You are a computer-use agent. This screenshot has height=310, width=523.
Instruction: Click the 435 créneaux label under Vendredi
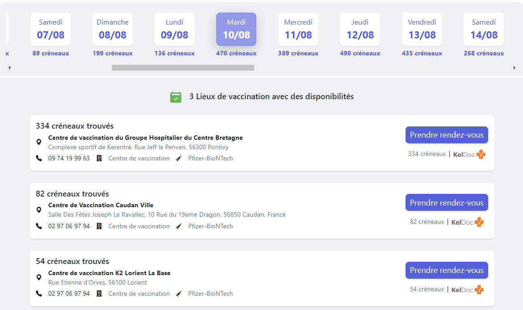422,54
